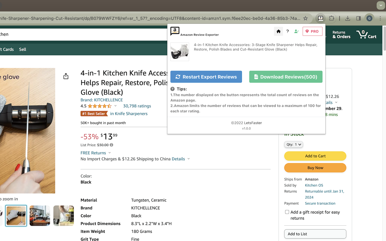Bookmark the page via the star icon

305,18
